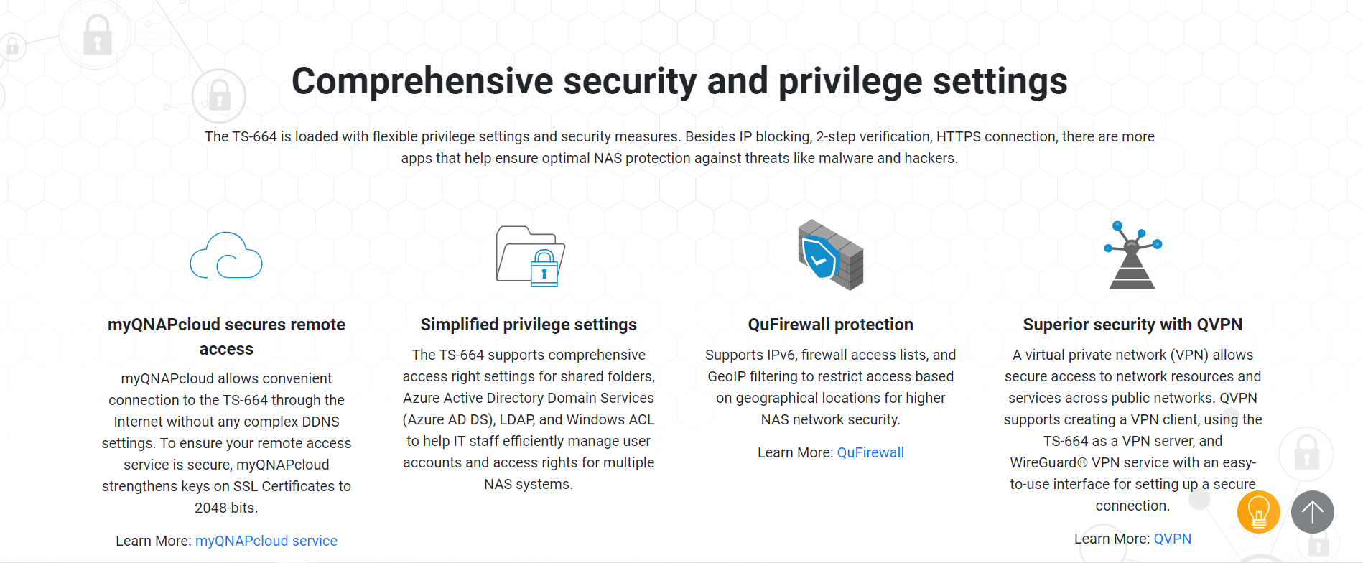Click the WireGuard VPN description paragraph
This screenshot has height=563, width=1363.
tap(1132, 430)
